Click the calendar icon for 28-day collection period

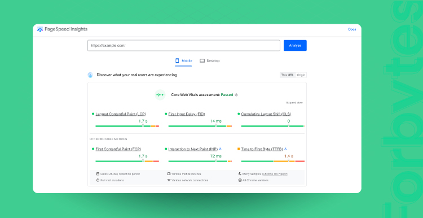pyautogui.click(x=98, y=174)
